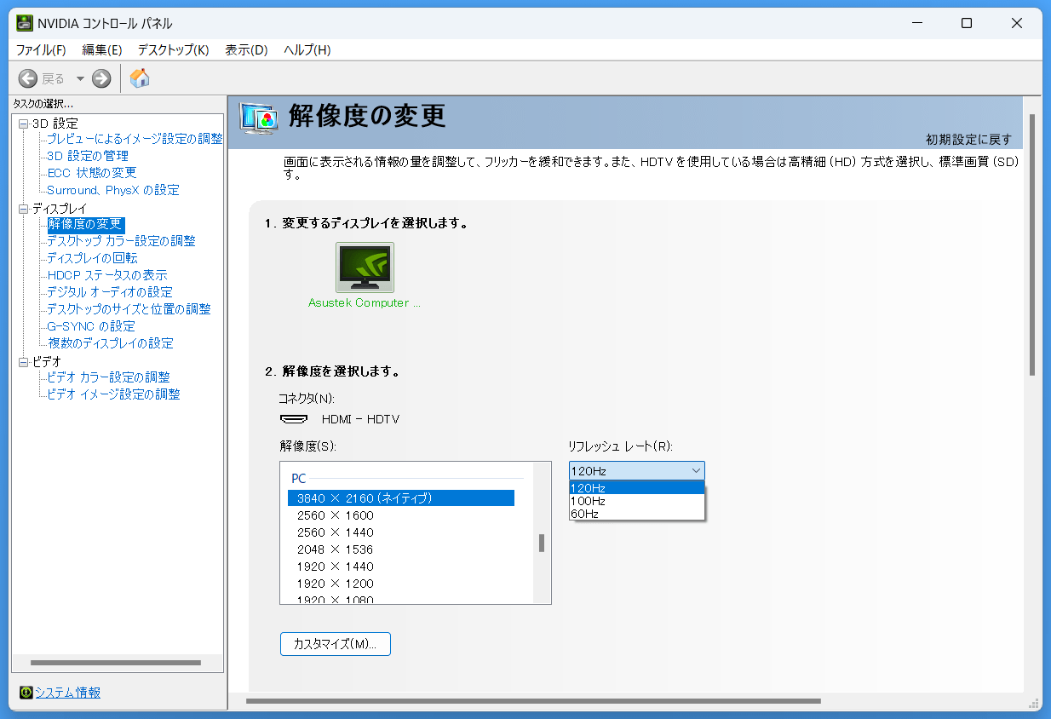
Task: Choose 120Hz in the refresh rate list
Action: tap(637, 488)
